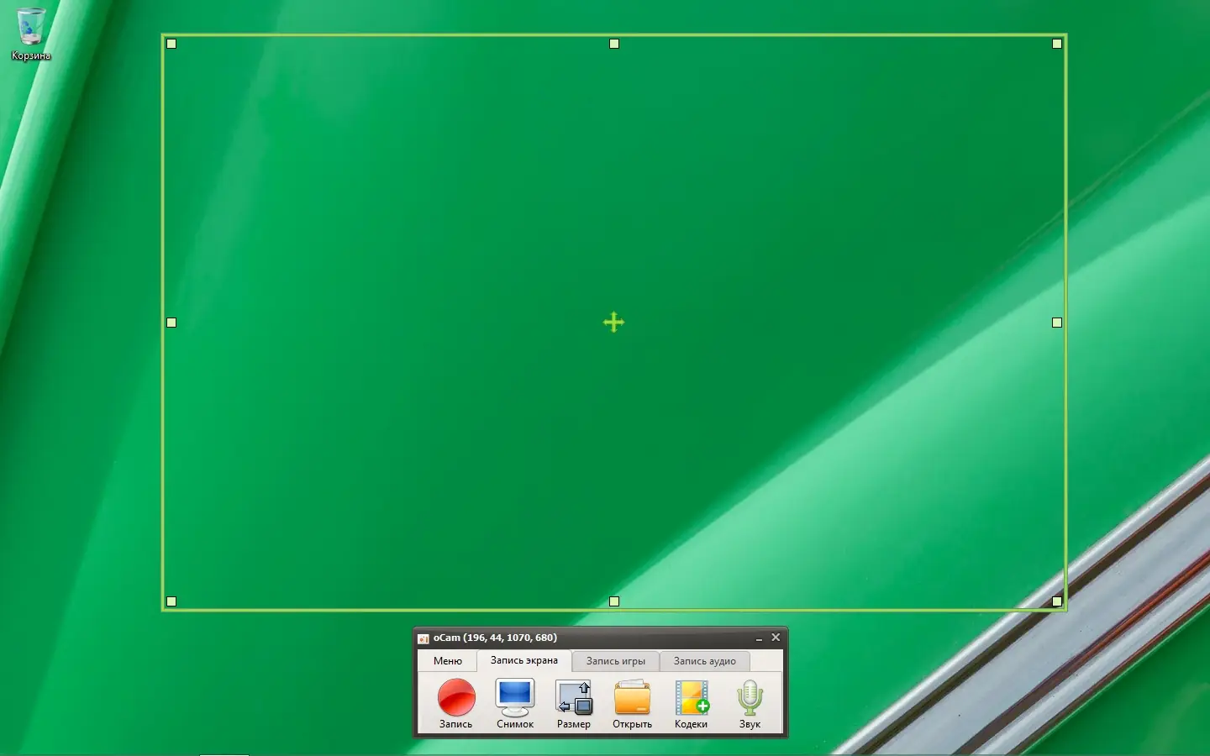Minimize the oCam window
This screenshot has width=1210, height=756.
pyautogui.click(x=759, y=638)
